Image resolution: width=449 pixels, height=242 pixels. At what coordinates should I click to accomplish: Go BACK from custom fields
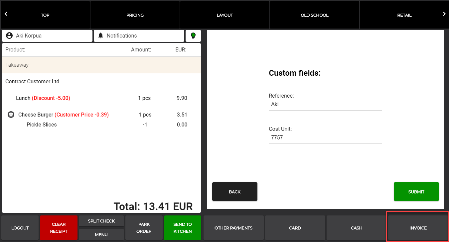(234, 192)
